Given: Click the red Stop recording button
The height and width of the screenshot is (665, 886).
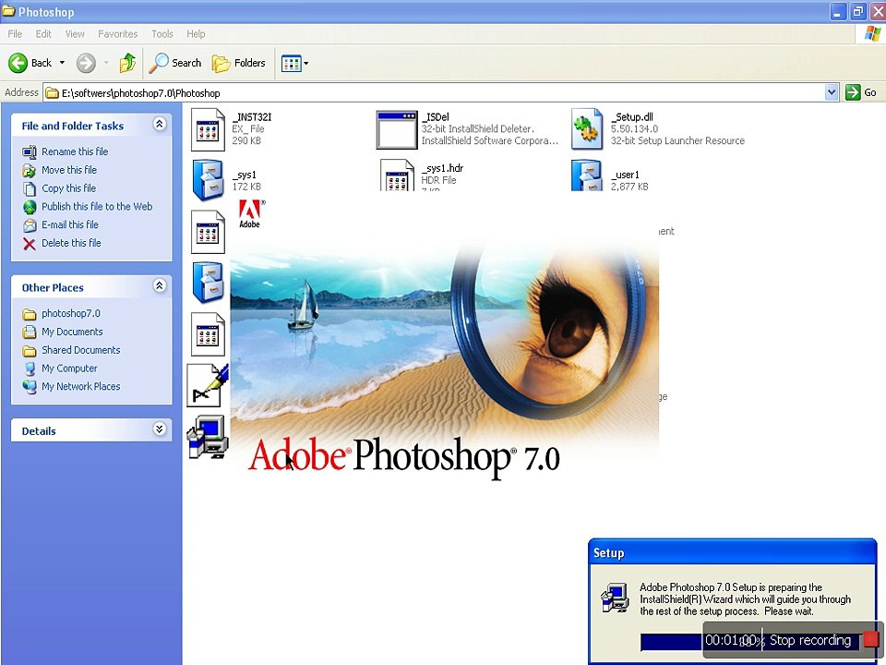Looking at the screenshot, I should coord(870,639).
